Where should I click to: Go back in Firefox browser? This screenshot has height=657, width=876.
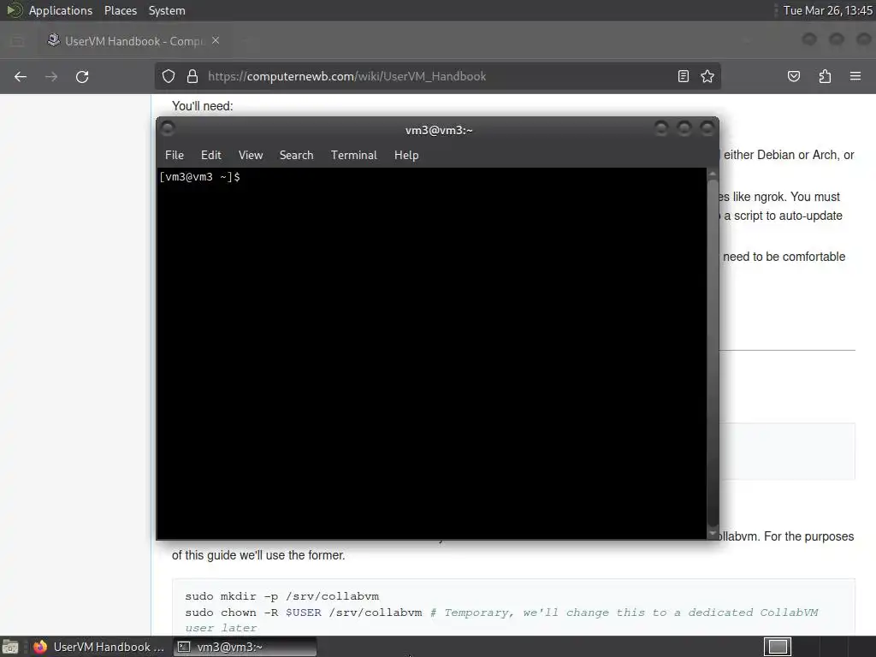pos(21,76)
